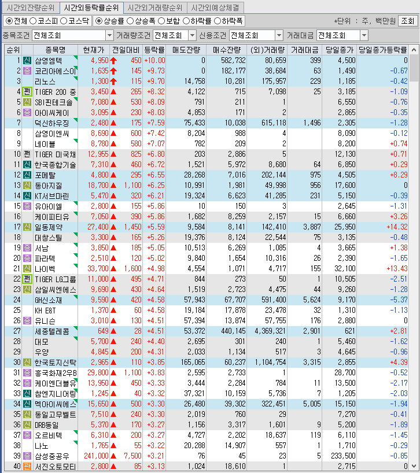This screenshot has width=420, height=473.
Task: Sort by the 매수잔량 column header
Action: tap(227, 50)
